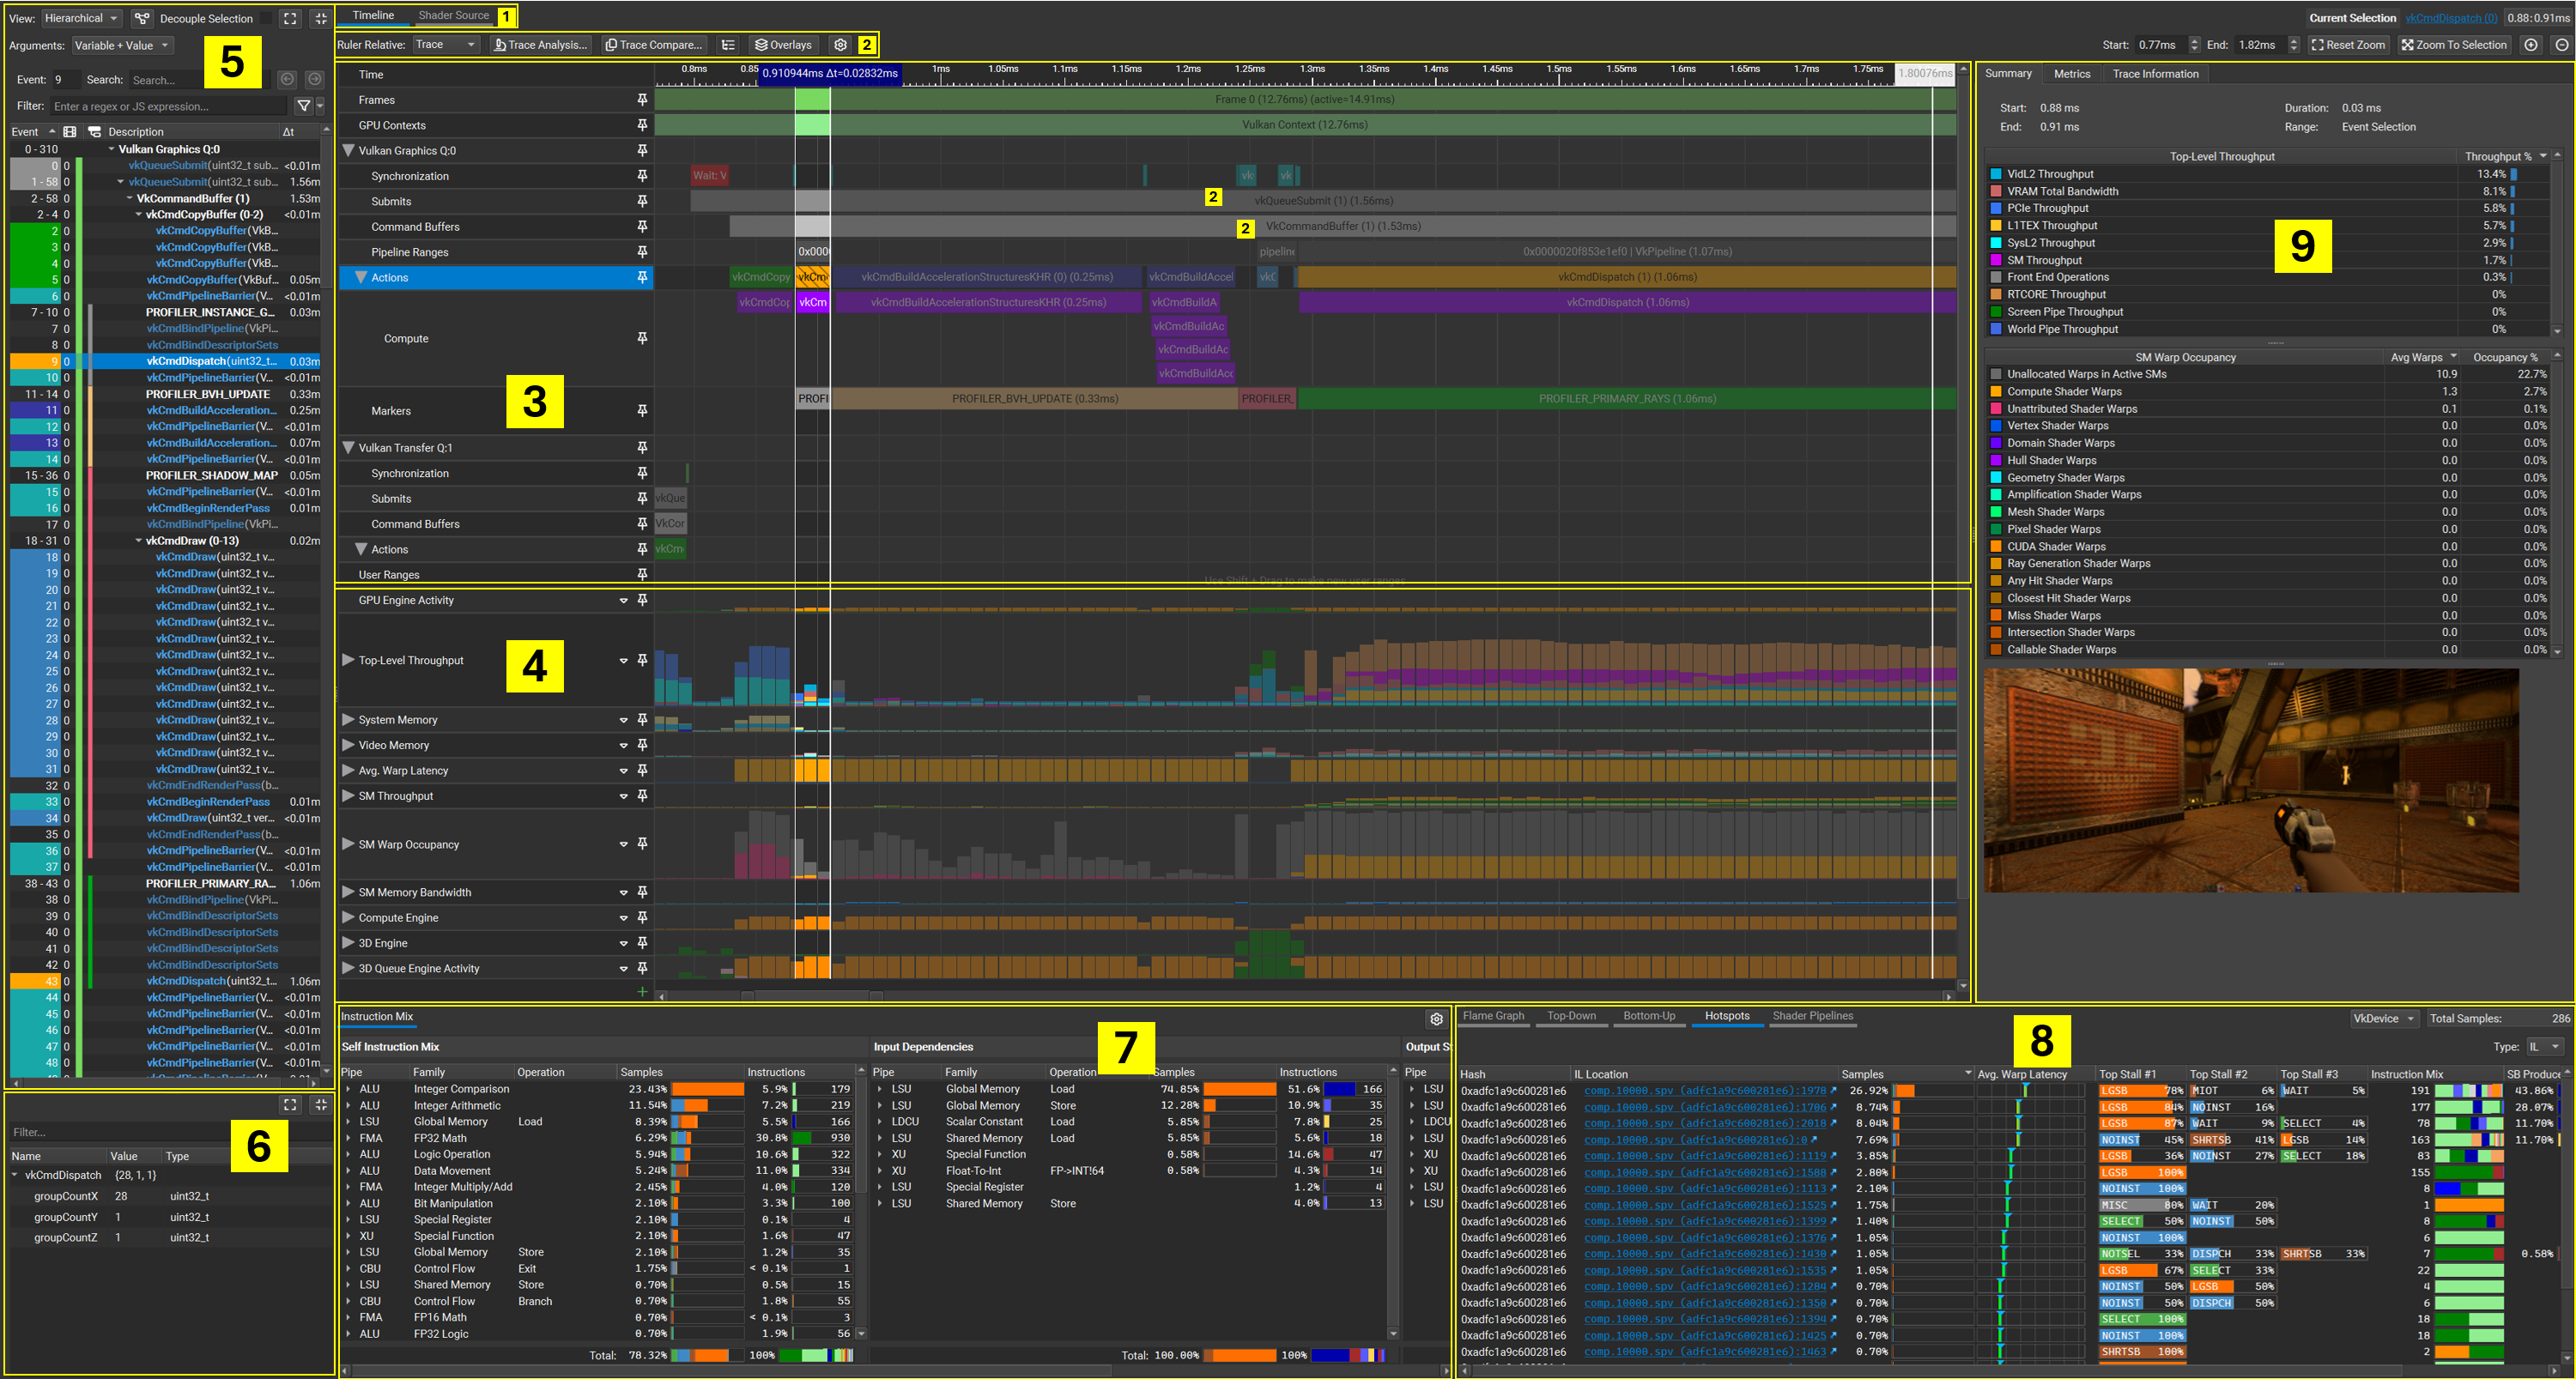Toggle the Decouple Selection node icon

pos(143,18)
